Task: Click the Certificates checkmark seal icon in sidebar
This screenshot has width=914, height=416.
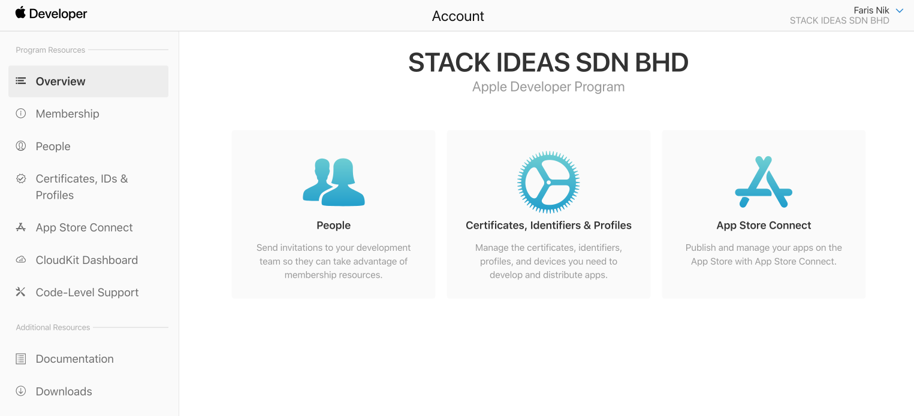Action: pos(21,178)
